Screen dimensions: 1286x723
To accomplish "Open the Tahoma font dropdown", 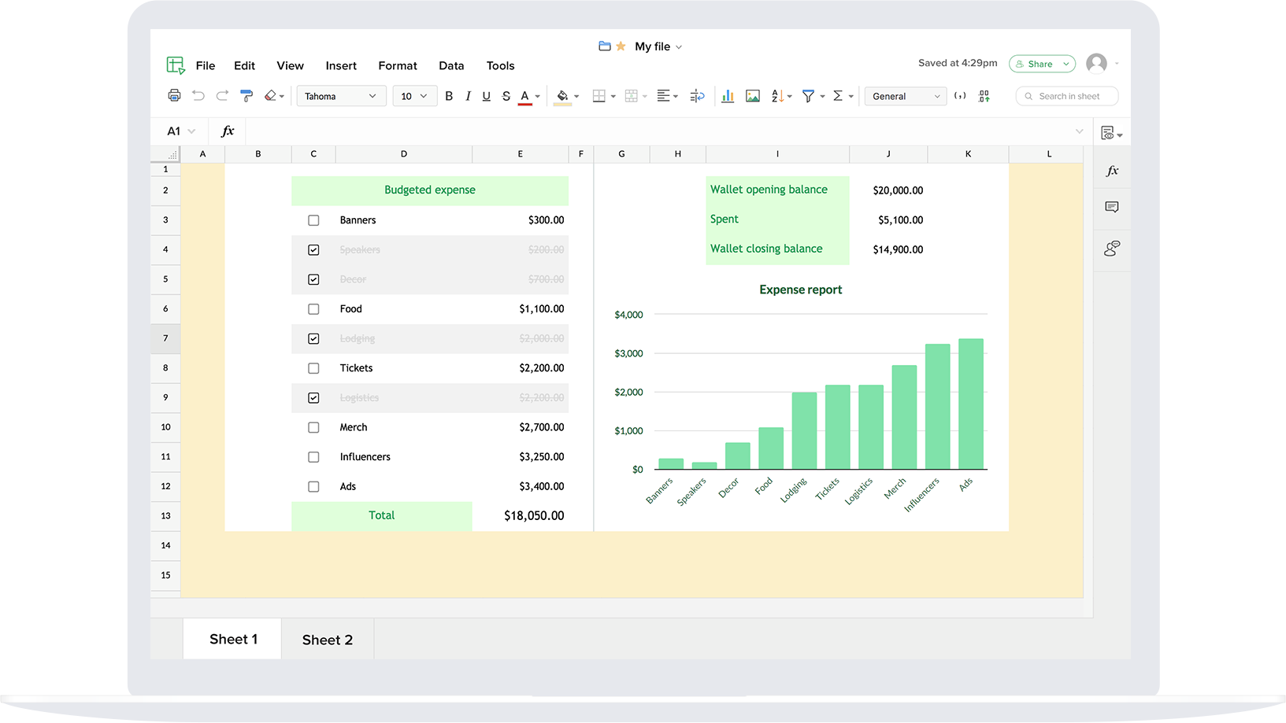I will tap(340, 96).
